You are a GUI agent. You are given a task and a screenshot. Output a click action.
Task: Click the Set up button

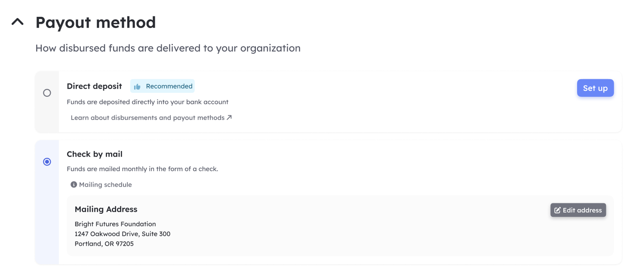[595, 88]
